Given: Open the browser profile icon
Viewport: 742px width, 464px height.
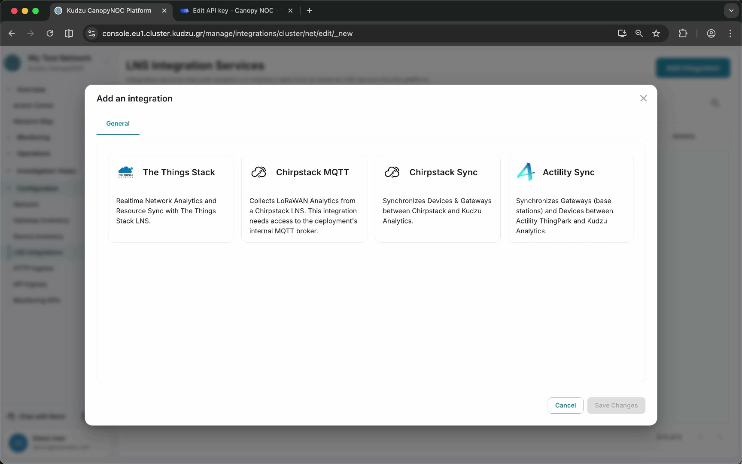Looking at the screenshot, I should tap(711, 34).
